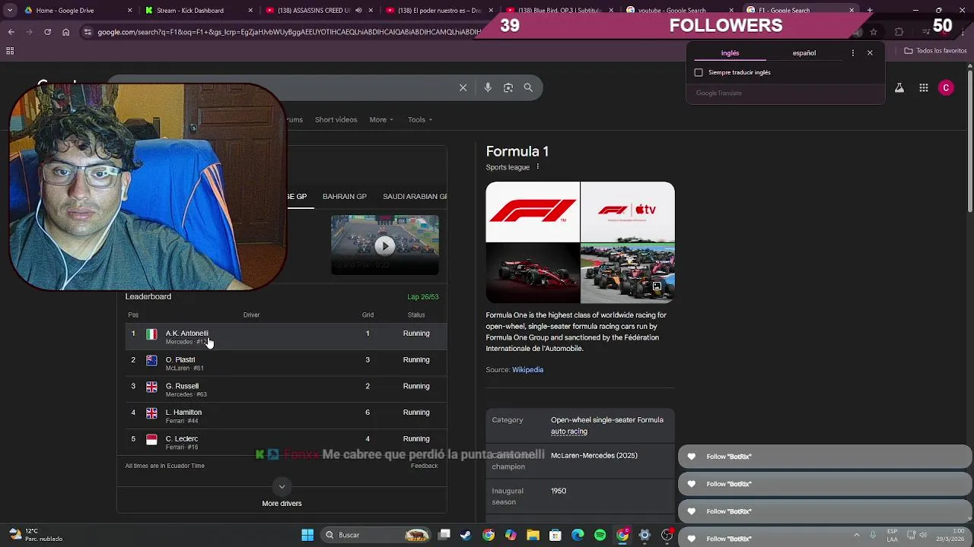Expand the More search filters dropdown
The image size is (974, 547).
pos(381,119)
